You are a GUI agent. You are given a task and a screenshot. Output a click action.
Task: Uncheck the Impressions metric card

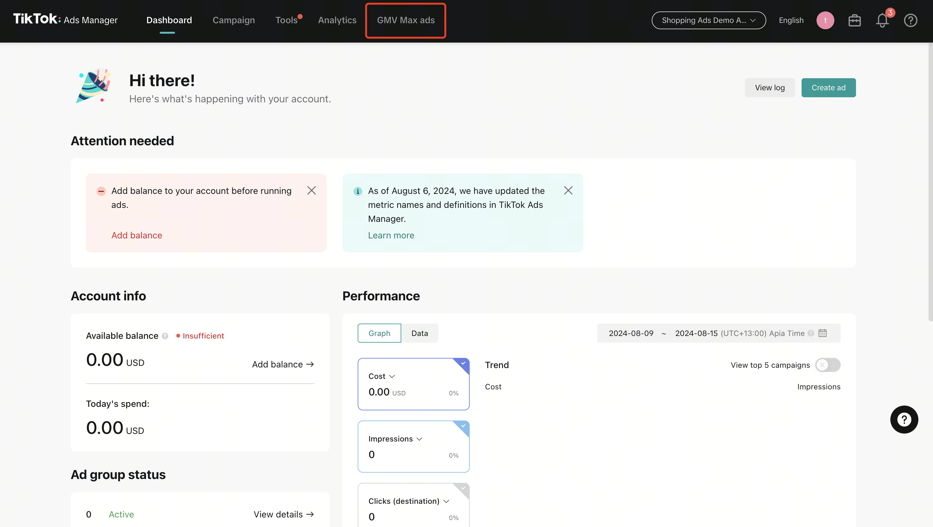[463, 426]
